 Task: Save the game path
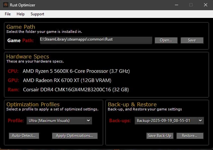192,41
